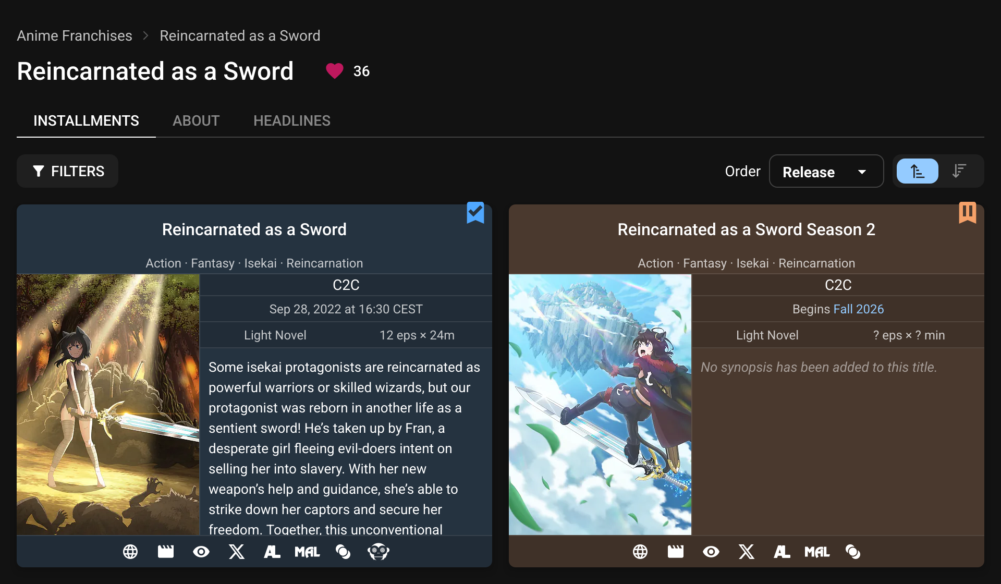Click the '? eps × ? min' text
Viewport: 1001px width, 584px height.
(909, 335)
